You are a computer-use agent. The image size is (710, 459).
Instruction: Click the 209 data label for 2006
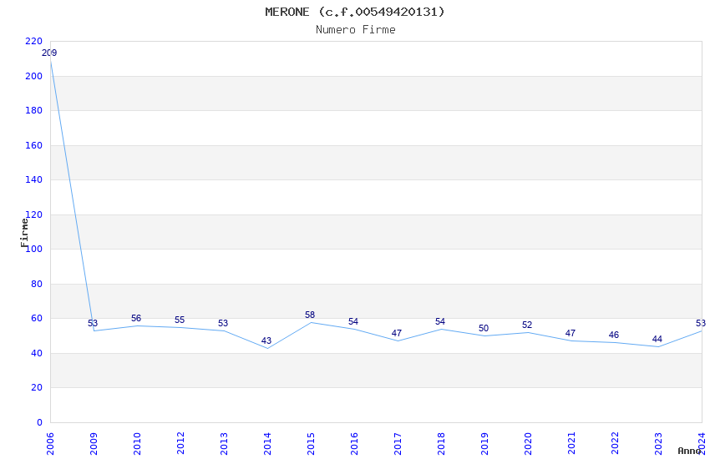[x=49, y=53]
